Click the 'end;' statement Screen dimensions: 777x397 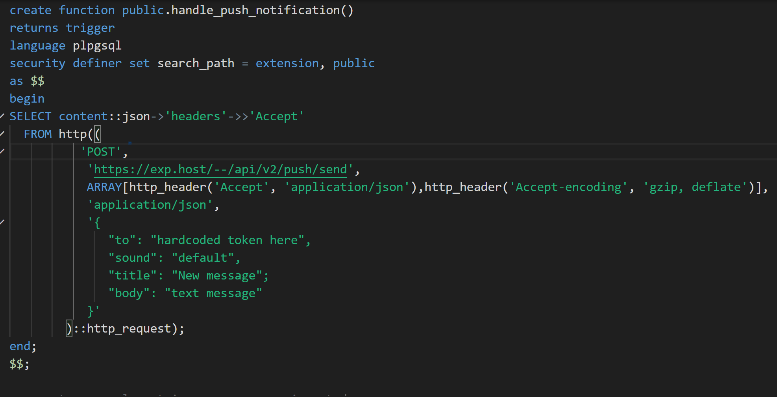coord(23,346)
